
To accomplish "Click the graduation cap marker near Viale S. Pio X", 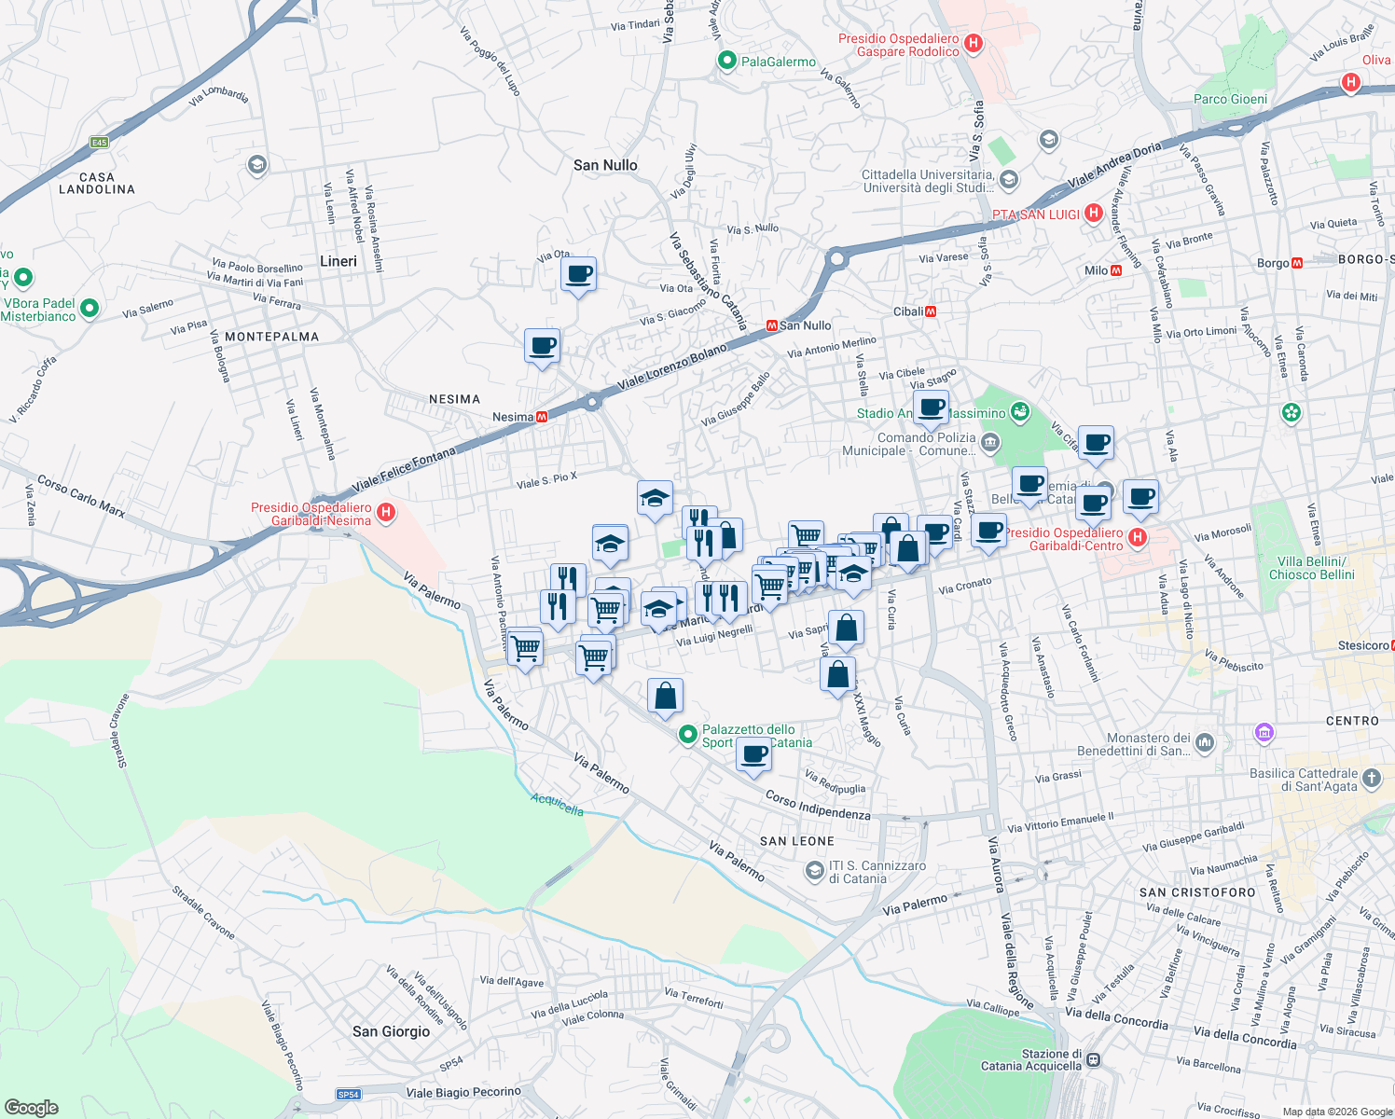I will pos(656,499).
